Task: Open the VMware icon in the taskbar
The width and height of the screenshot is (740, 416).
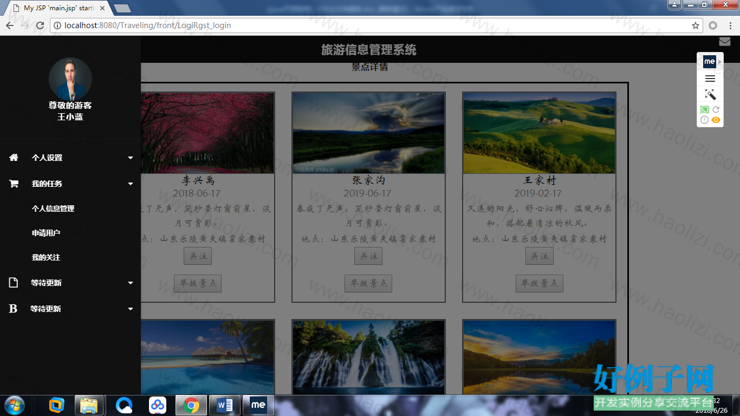Action: point(57,405)
